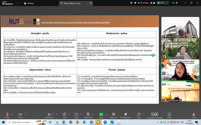
Task: Open Zoom icon on the taskbar
Action: pyautogui.click(x=105, y=122)
